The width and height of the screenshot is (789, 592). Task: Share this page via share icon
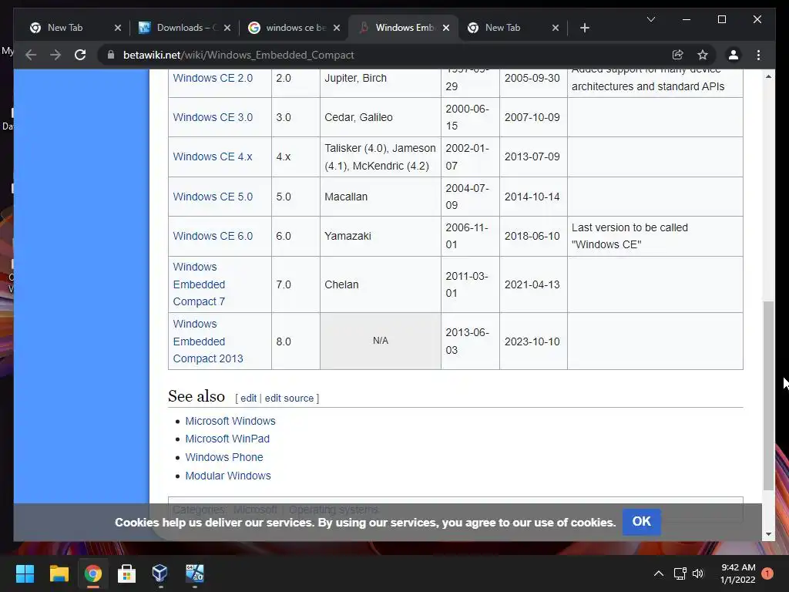(x=678, y=55)
